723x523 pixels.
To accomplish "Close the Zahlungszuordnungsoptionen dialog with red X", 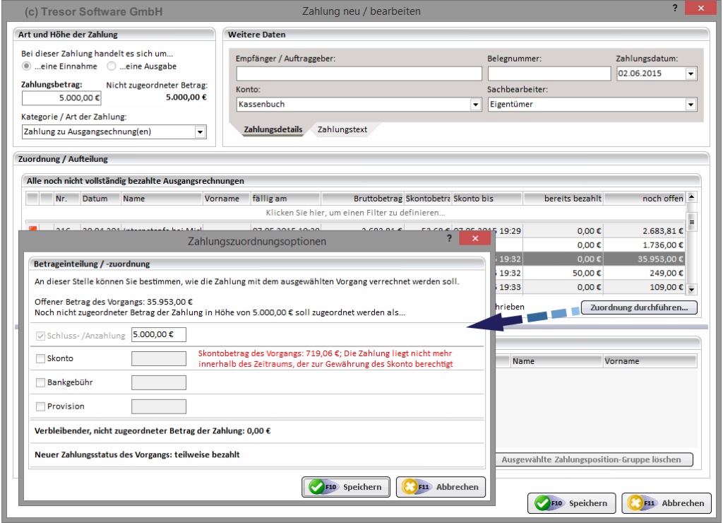I will [x=470, y=240].
